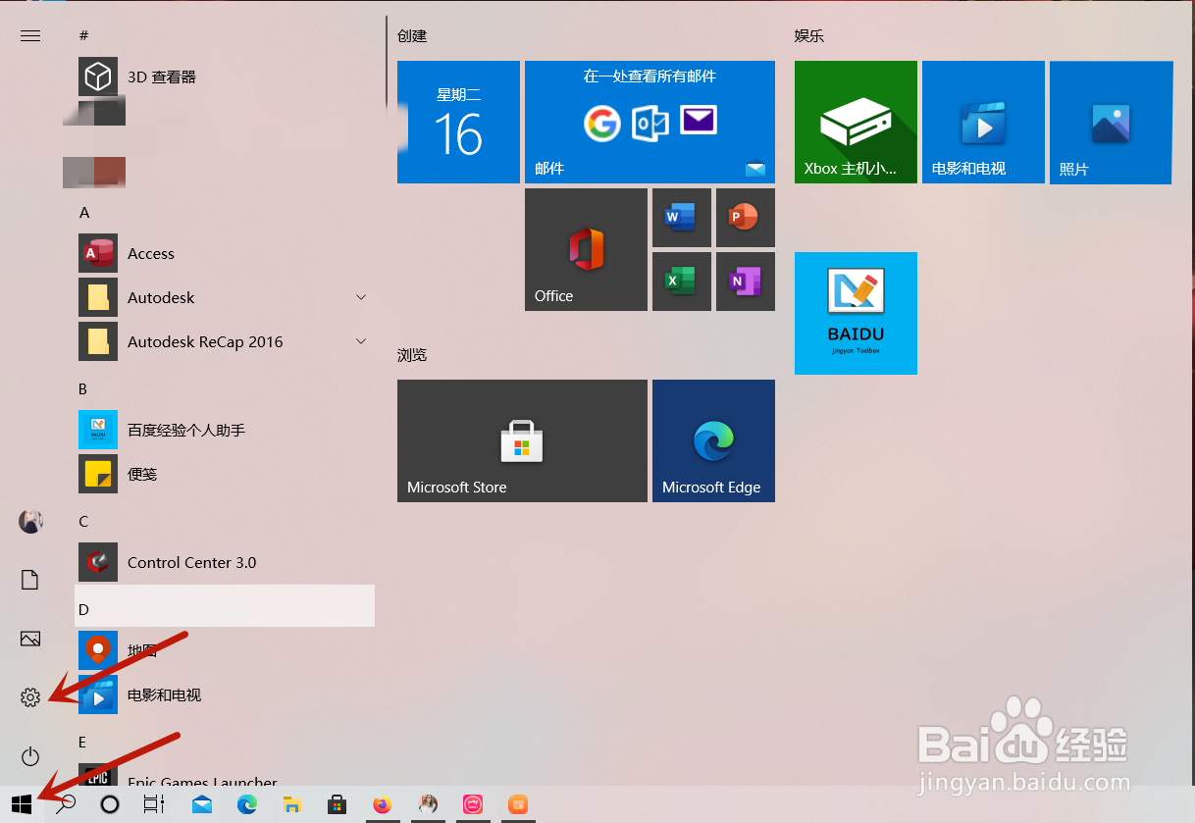Open Pictures from the Start sidebar
1195x823 pixels.
coord(30,639)
